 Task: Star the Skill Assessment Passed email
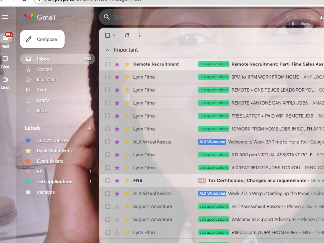coord(117,206)
